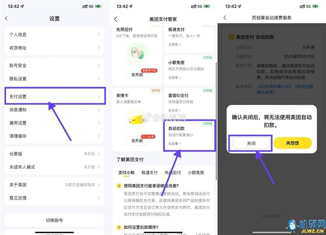This screenshot has height=235, width=326.
Task: Tap the 了解美团支付 section heading
Action: click(x=130, y=160)
